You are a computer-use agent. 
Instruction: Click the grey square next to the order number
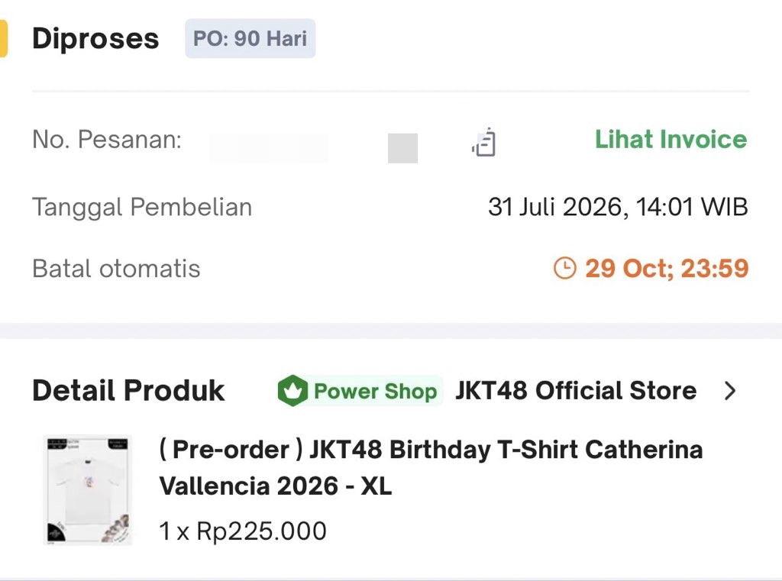pyautogui.click(x=402, y=148)
